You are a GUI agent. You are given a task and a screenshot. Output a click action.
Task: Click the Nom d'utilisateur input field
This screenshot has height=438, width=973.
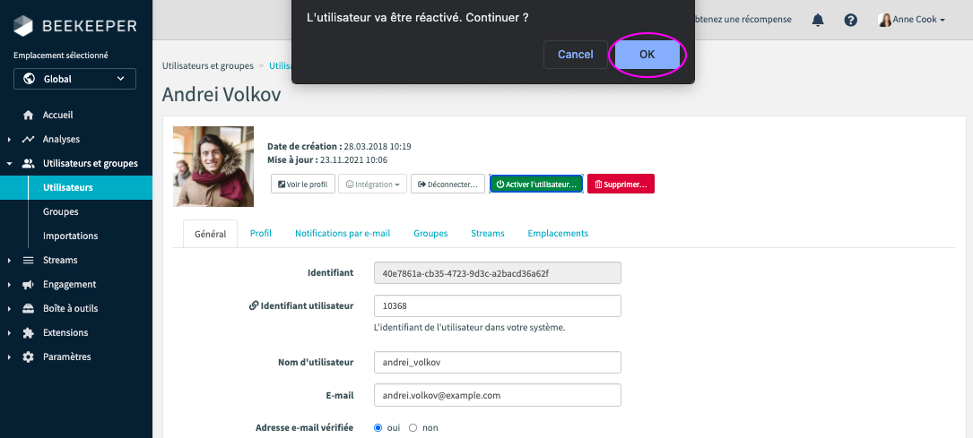click(x=498, y=362)
